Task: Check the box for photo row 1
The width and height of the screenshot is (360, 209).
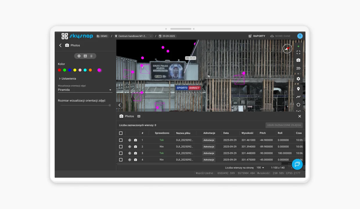Action: coord(121,140)
